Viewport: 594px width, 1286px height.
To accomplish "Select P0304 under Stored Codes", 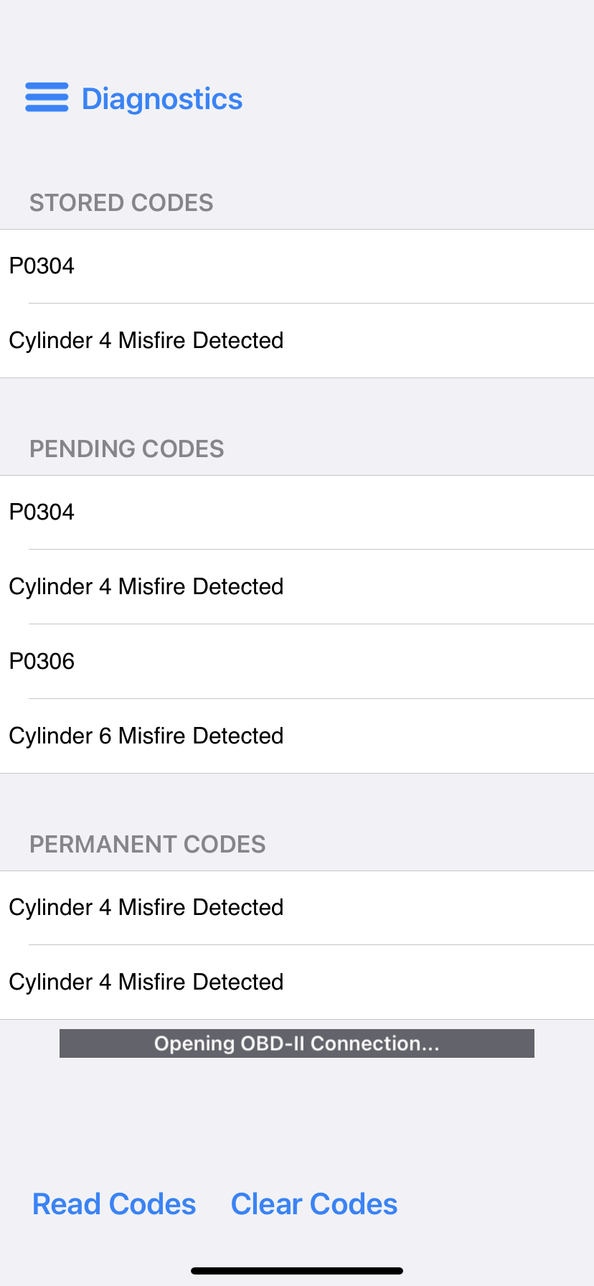I will [297, 266].
